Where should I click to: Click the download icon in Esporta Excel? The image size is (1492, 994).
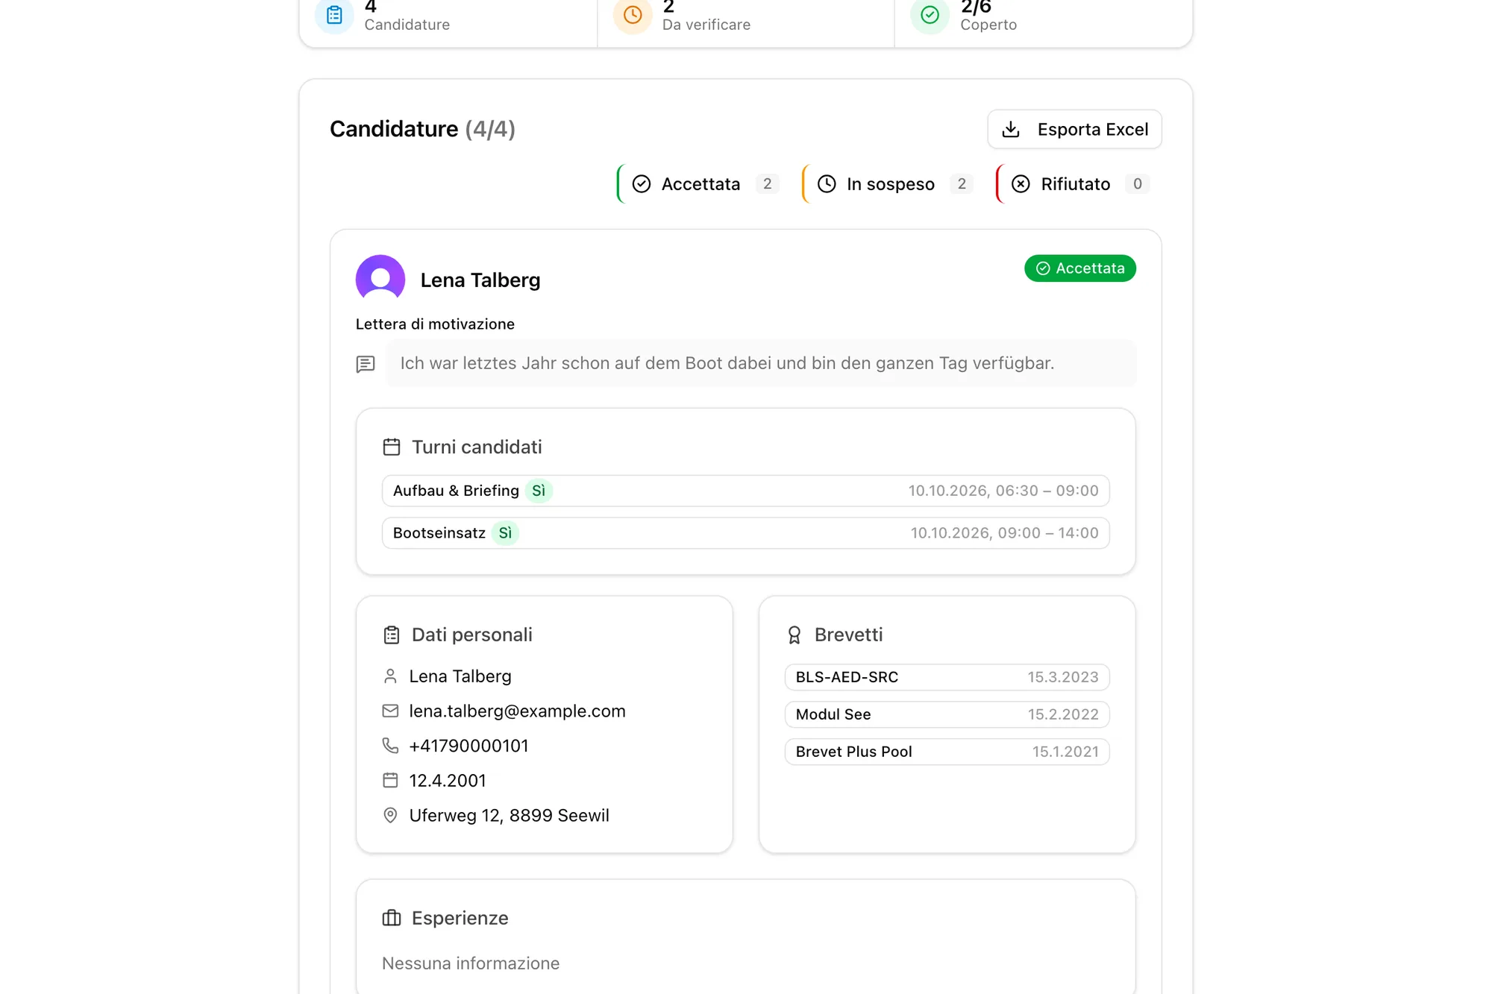1011,129
